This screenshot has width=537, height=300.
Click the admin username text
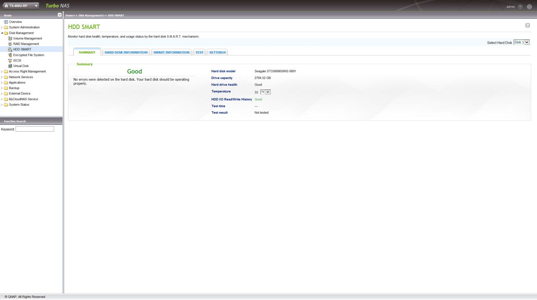511,7
